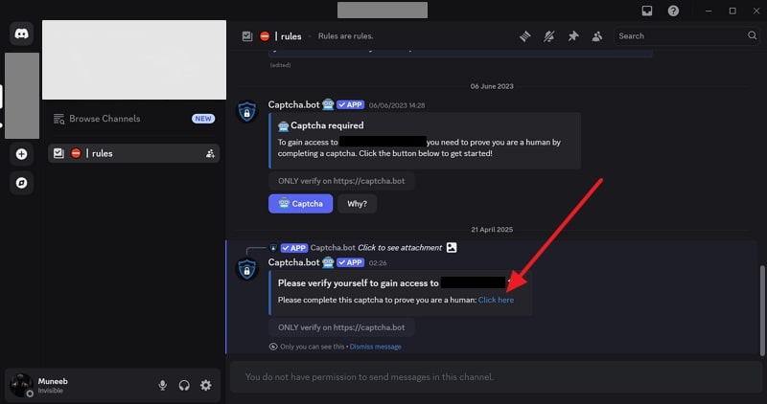Viewport: 767px width, 404px height.
Task: Toggle member list icon in header
Action: tap(596, 36)
